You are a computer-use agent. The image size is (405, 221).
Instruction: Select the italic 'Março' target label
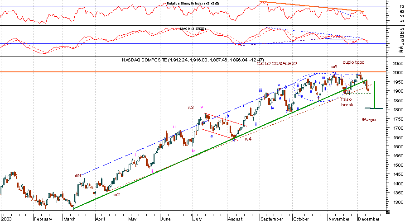coord(369,120)
